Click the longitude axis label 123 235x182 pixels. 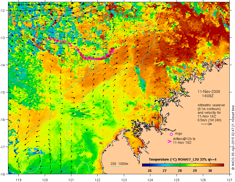(124, 180)
